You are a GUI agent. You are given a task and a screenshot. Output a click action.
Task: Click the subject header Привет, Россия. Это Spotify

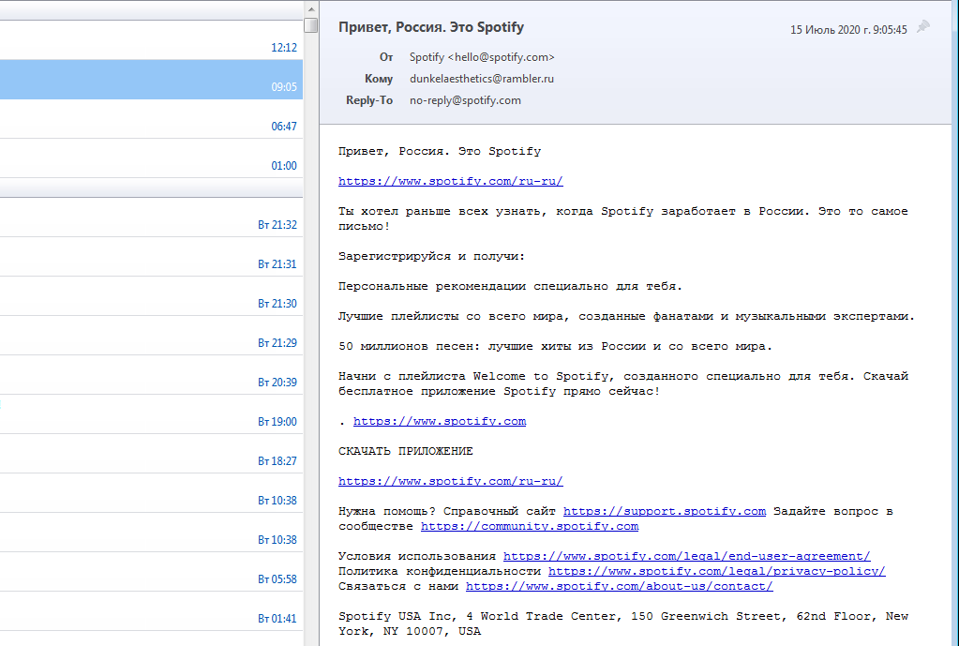coord(431,27)
